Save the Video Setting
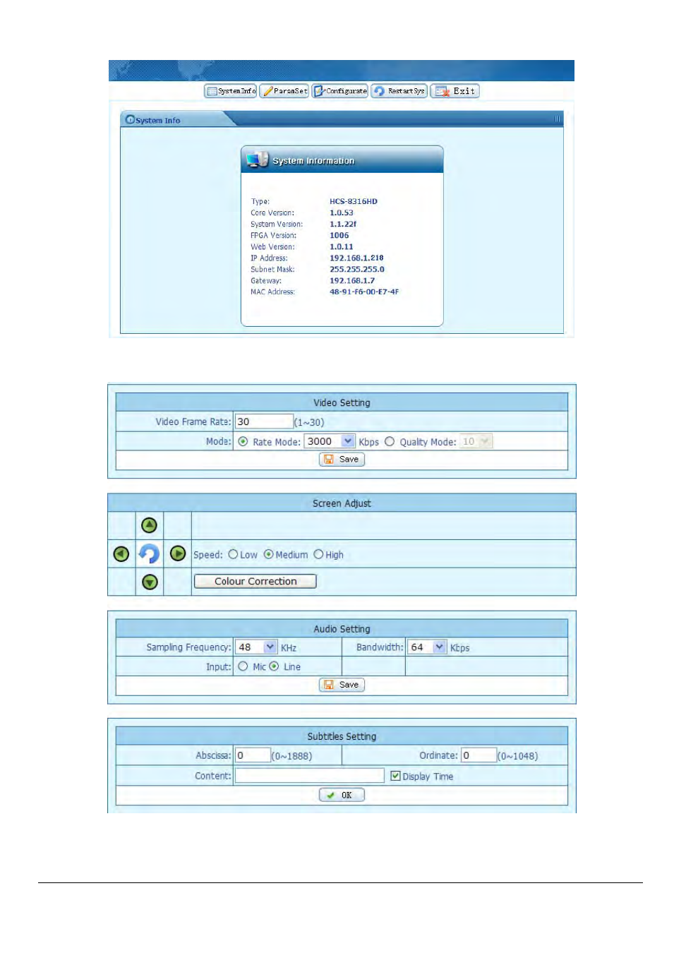The image size is (674, 953). pos(342,460)
